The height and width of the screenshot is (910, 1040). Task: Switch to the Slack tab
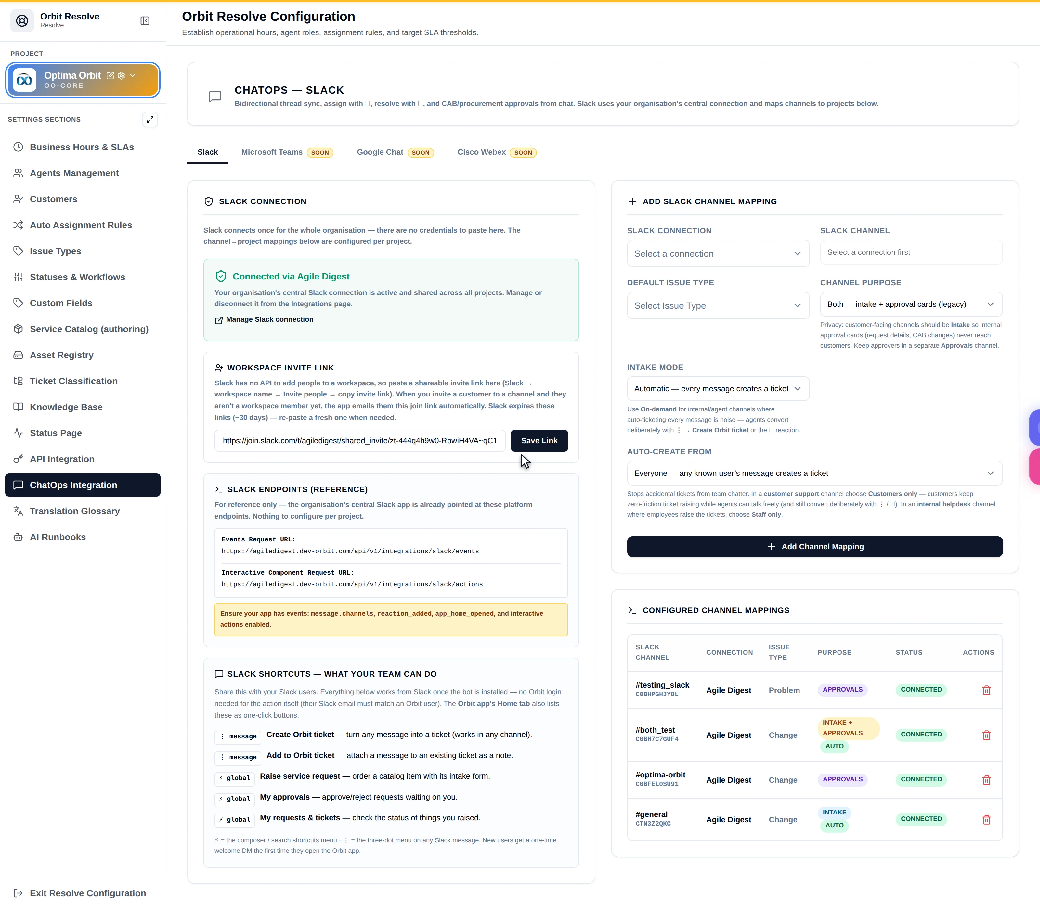[208, 152]
